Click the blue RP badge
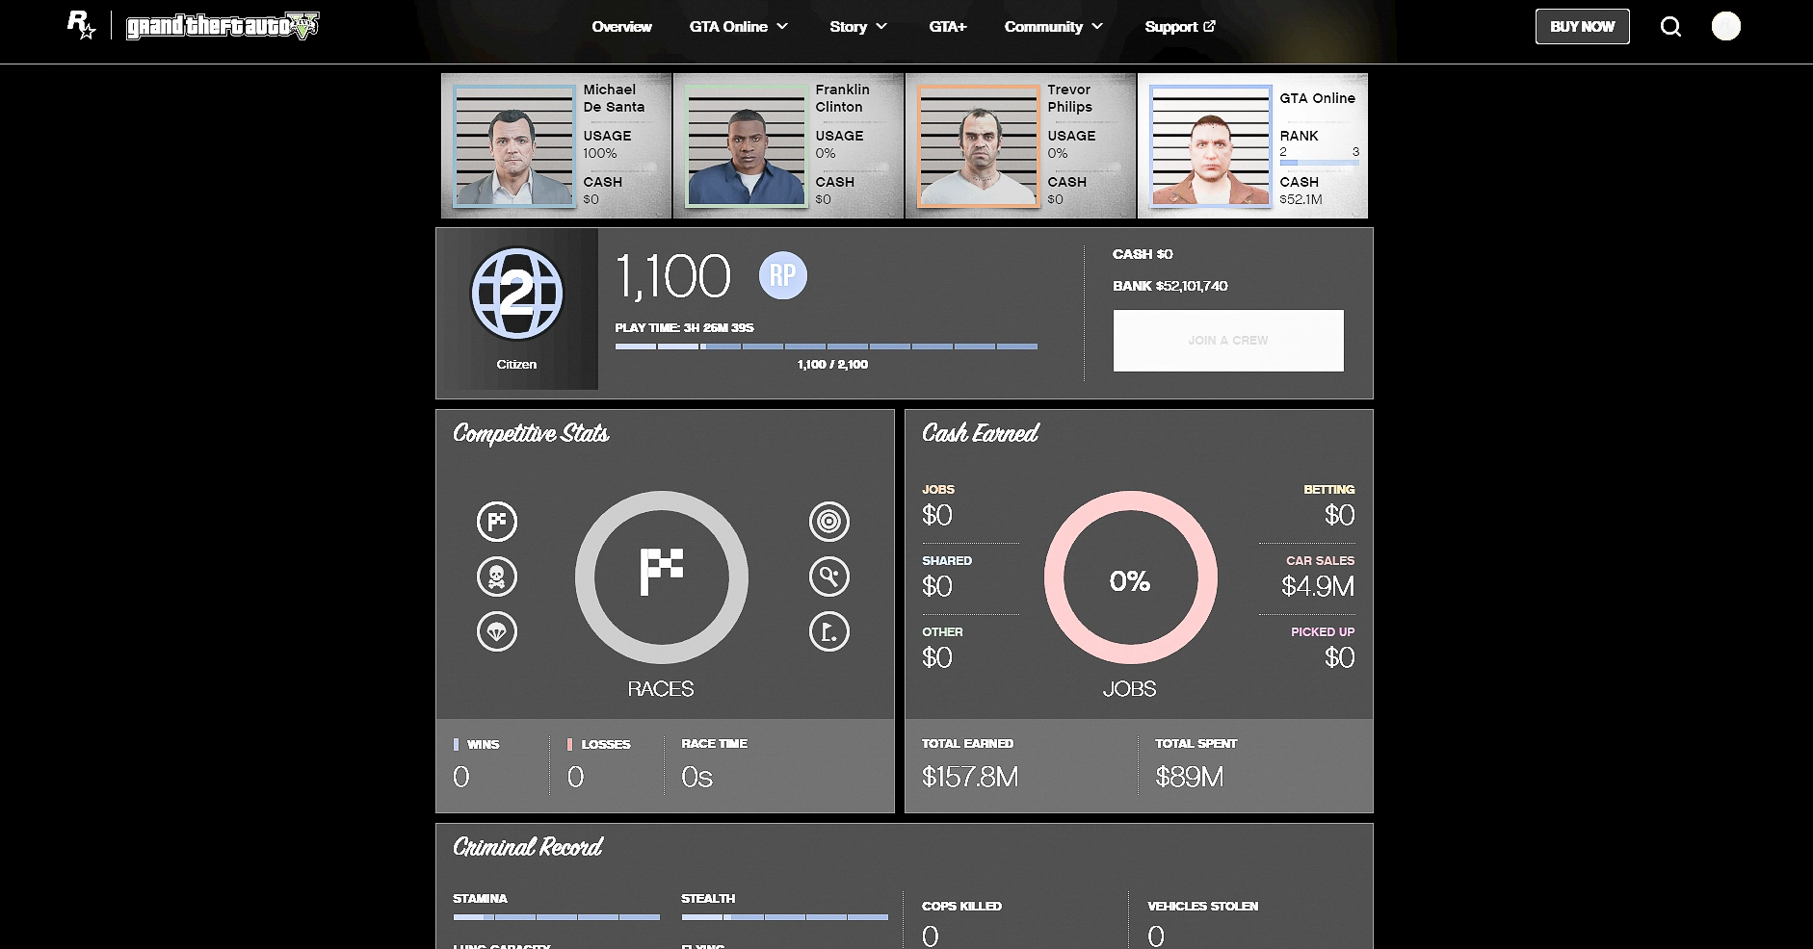This screenshot has width=1813, height=949. point(783,276)
